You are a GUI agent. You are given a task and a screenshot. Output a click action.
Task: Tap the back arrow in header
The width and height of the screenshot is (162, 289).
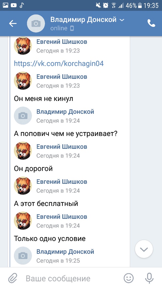(x=13, y=24)
